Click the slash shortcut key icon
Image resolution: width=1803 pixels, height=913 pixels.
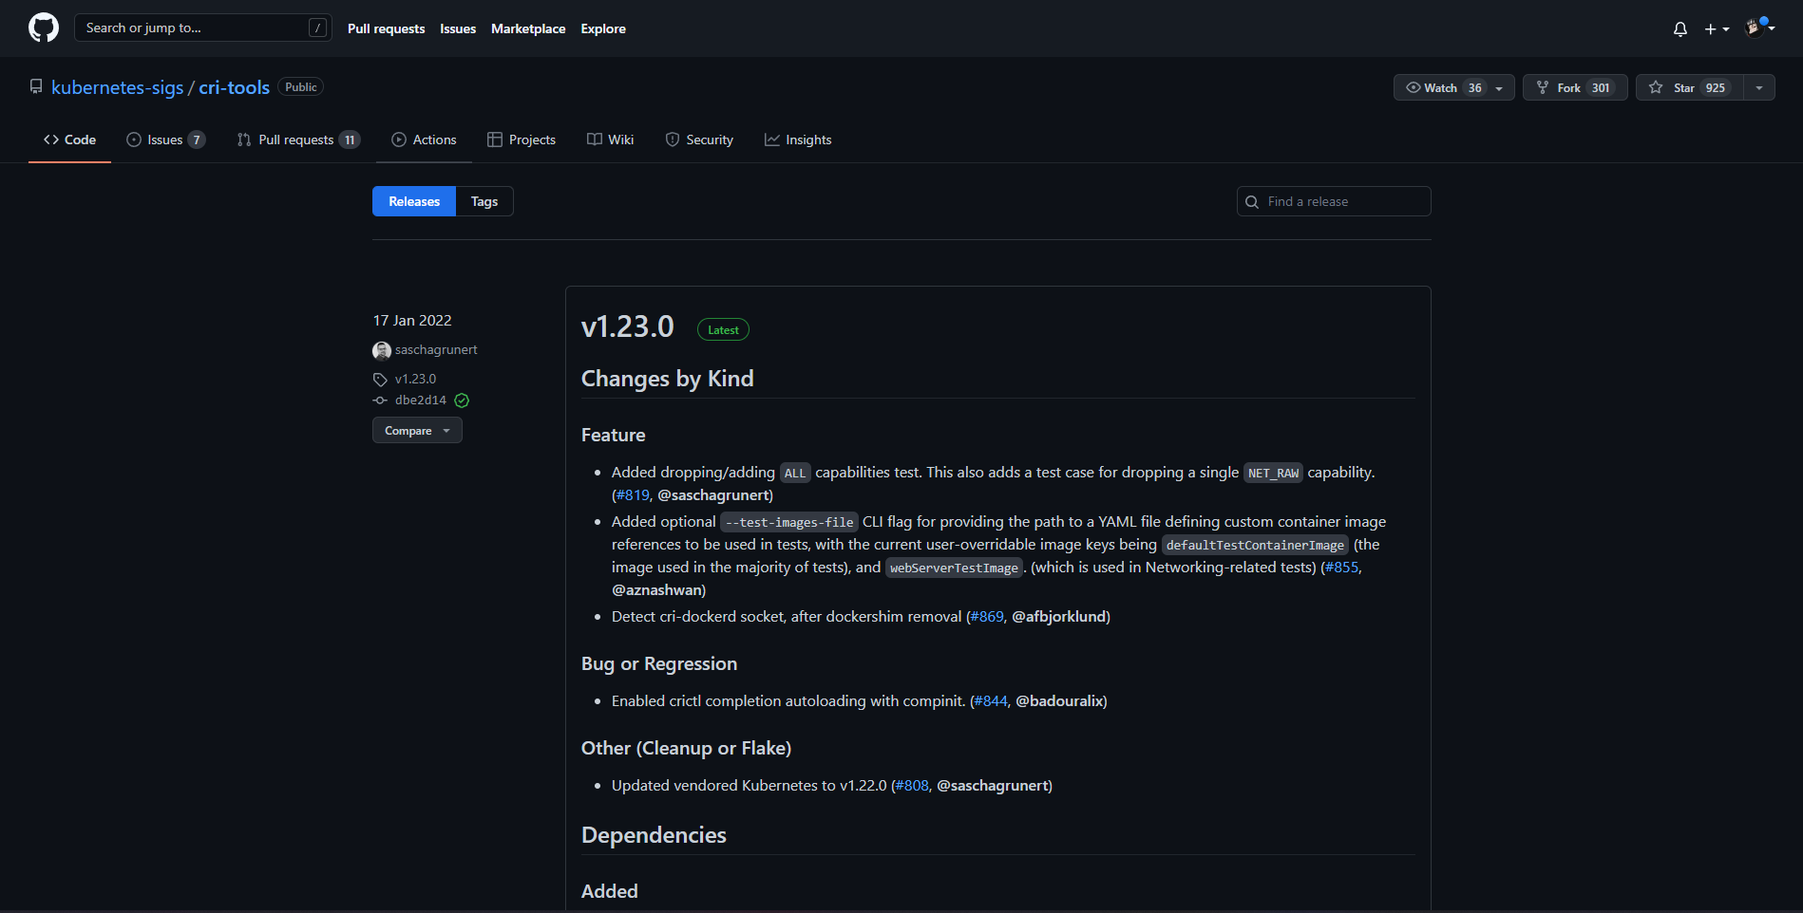tap(317, 28)
